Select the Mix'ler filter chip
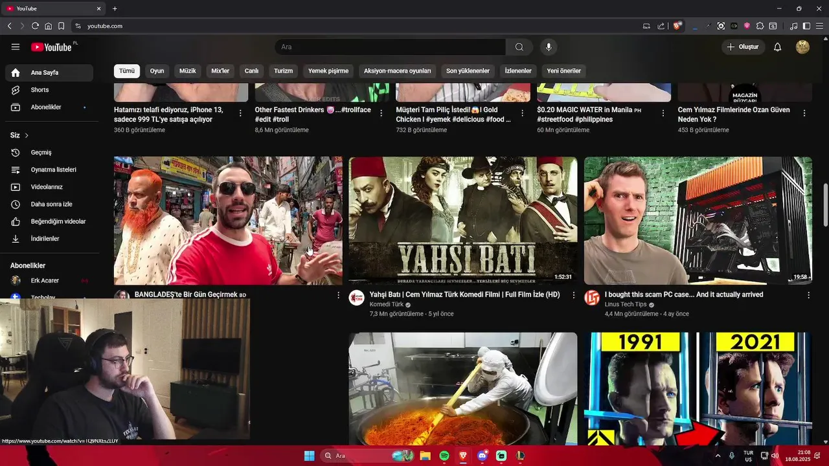 click(220, 71)
